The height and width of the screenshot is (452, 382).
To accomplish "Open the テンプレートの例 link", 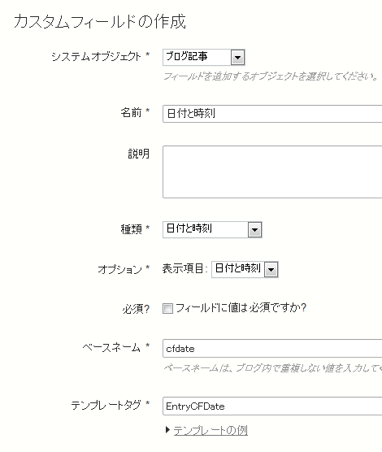I will point(211,431).
